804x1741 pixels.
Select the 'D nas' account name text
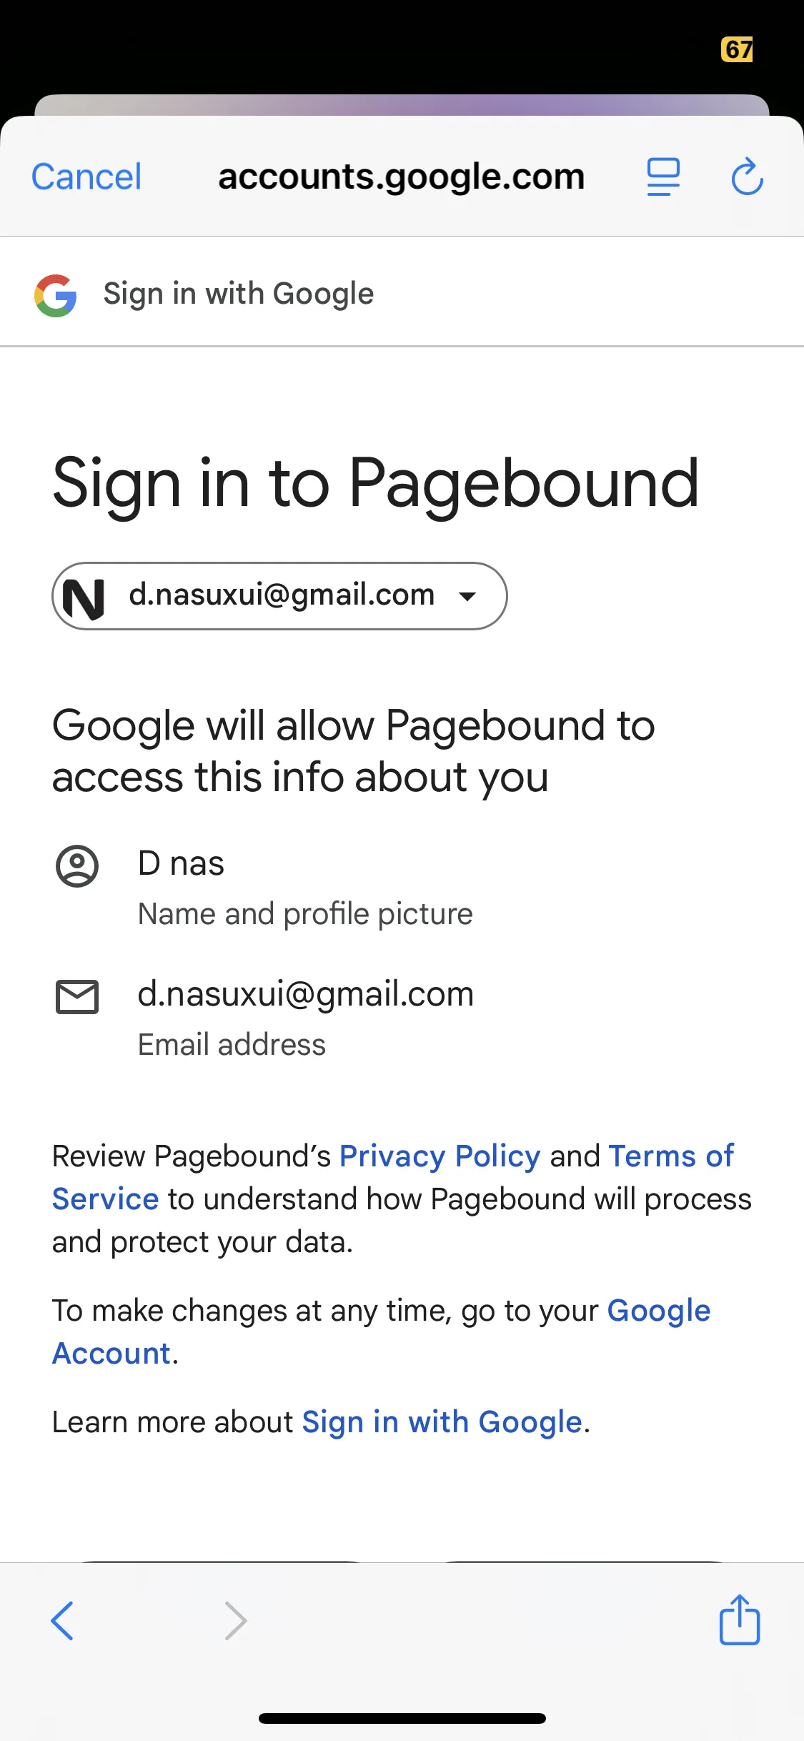(181, 863)
